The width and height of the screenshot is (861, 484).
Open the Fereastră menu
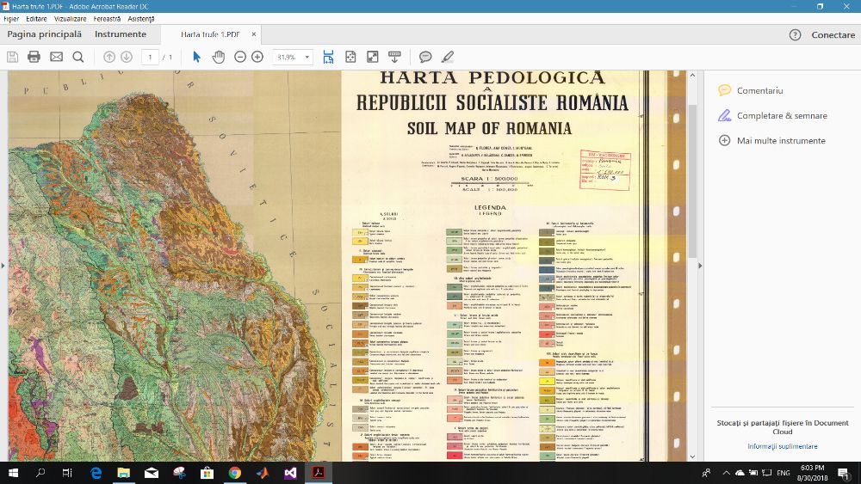point(107,19)
